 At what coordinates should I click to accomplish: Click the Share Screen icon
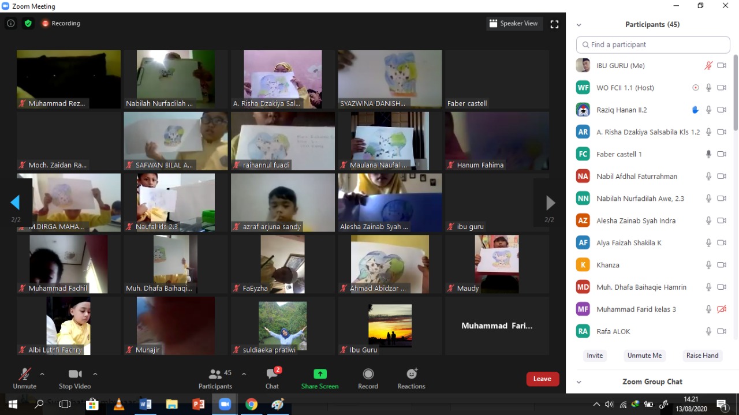(320, 374)
